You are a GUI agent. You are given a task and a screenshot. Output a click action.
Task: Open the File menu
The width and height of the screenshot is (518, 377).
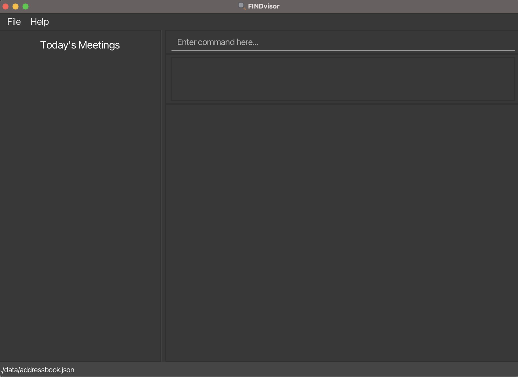[x=14, y=22]
